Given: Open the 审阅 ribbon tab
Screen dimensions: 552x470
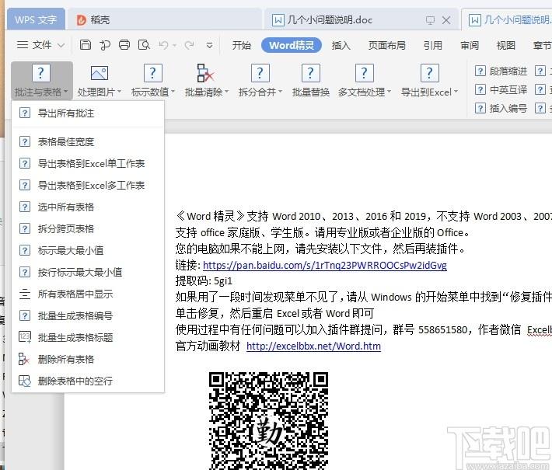Looking at the screenshot, I should [470, 45].
